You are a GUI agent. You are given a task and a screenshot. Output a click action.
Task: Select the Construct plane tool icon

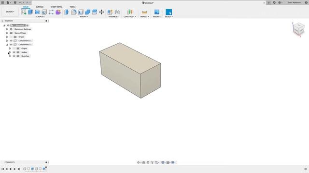130,12
